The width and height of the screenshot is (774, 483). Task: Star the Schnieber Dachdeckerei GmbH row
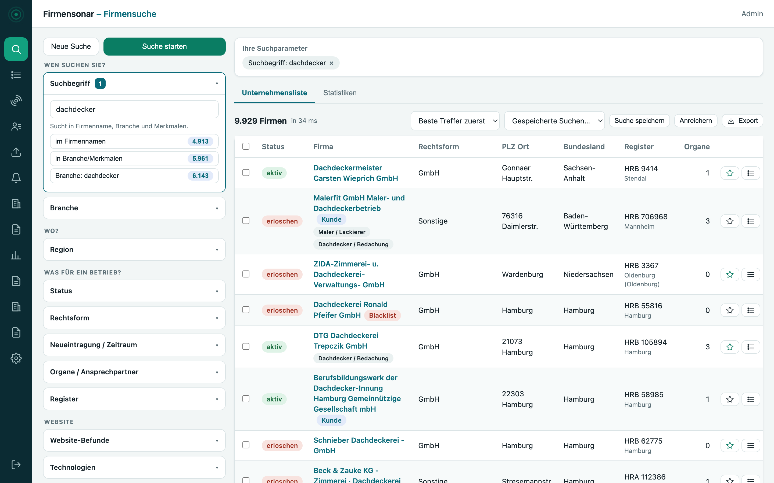[x=730, y=445]
